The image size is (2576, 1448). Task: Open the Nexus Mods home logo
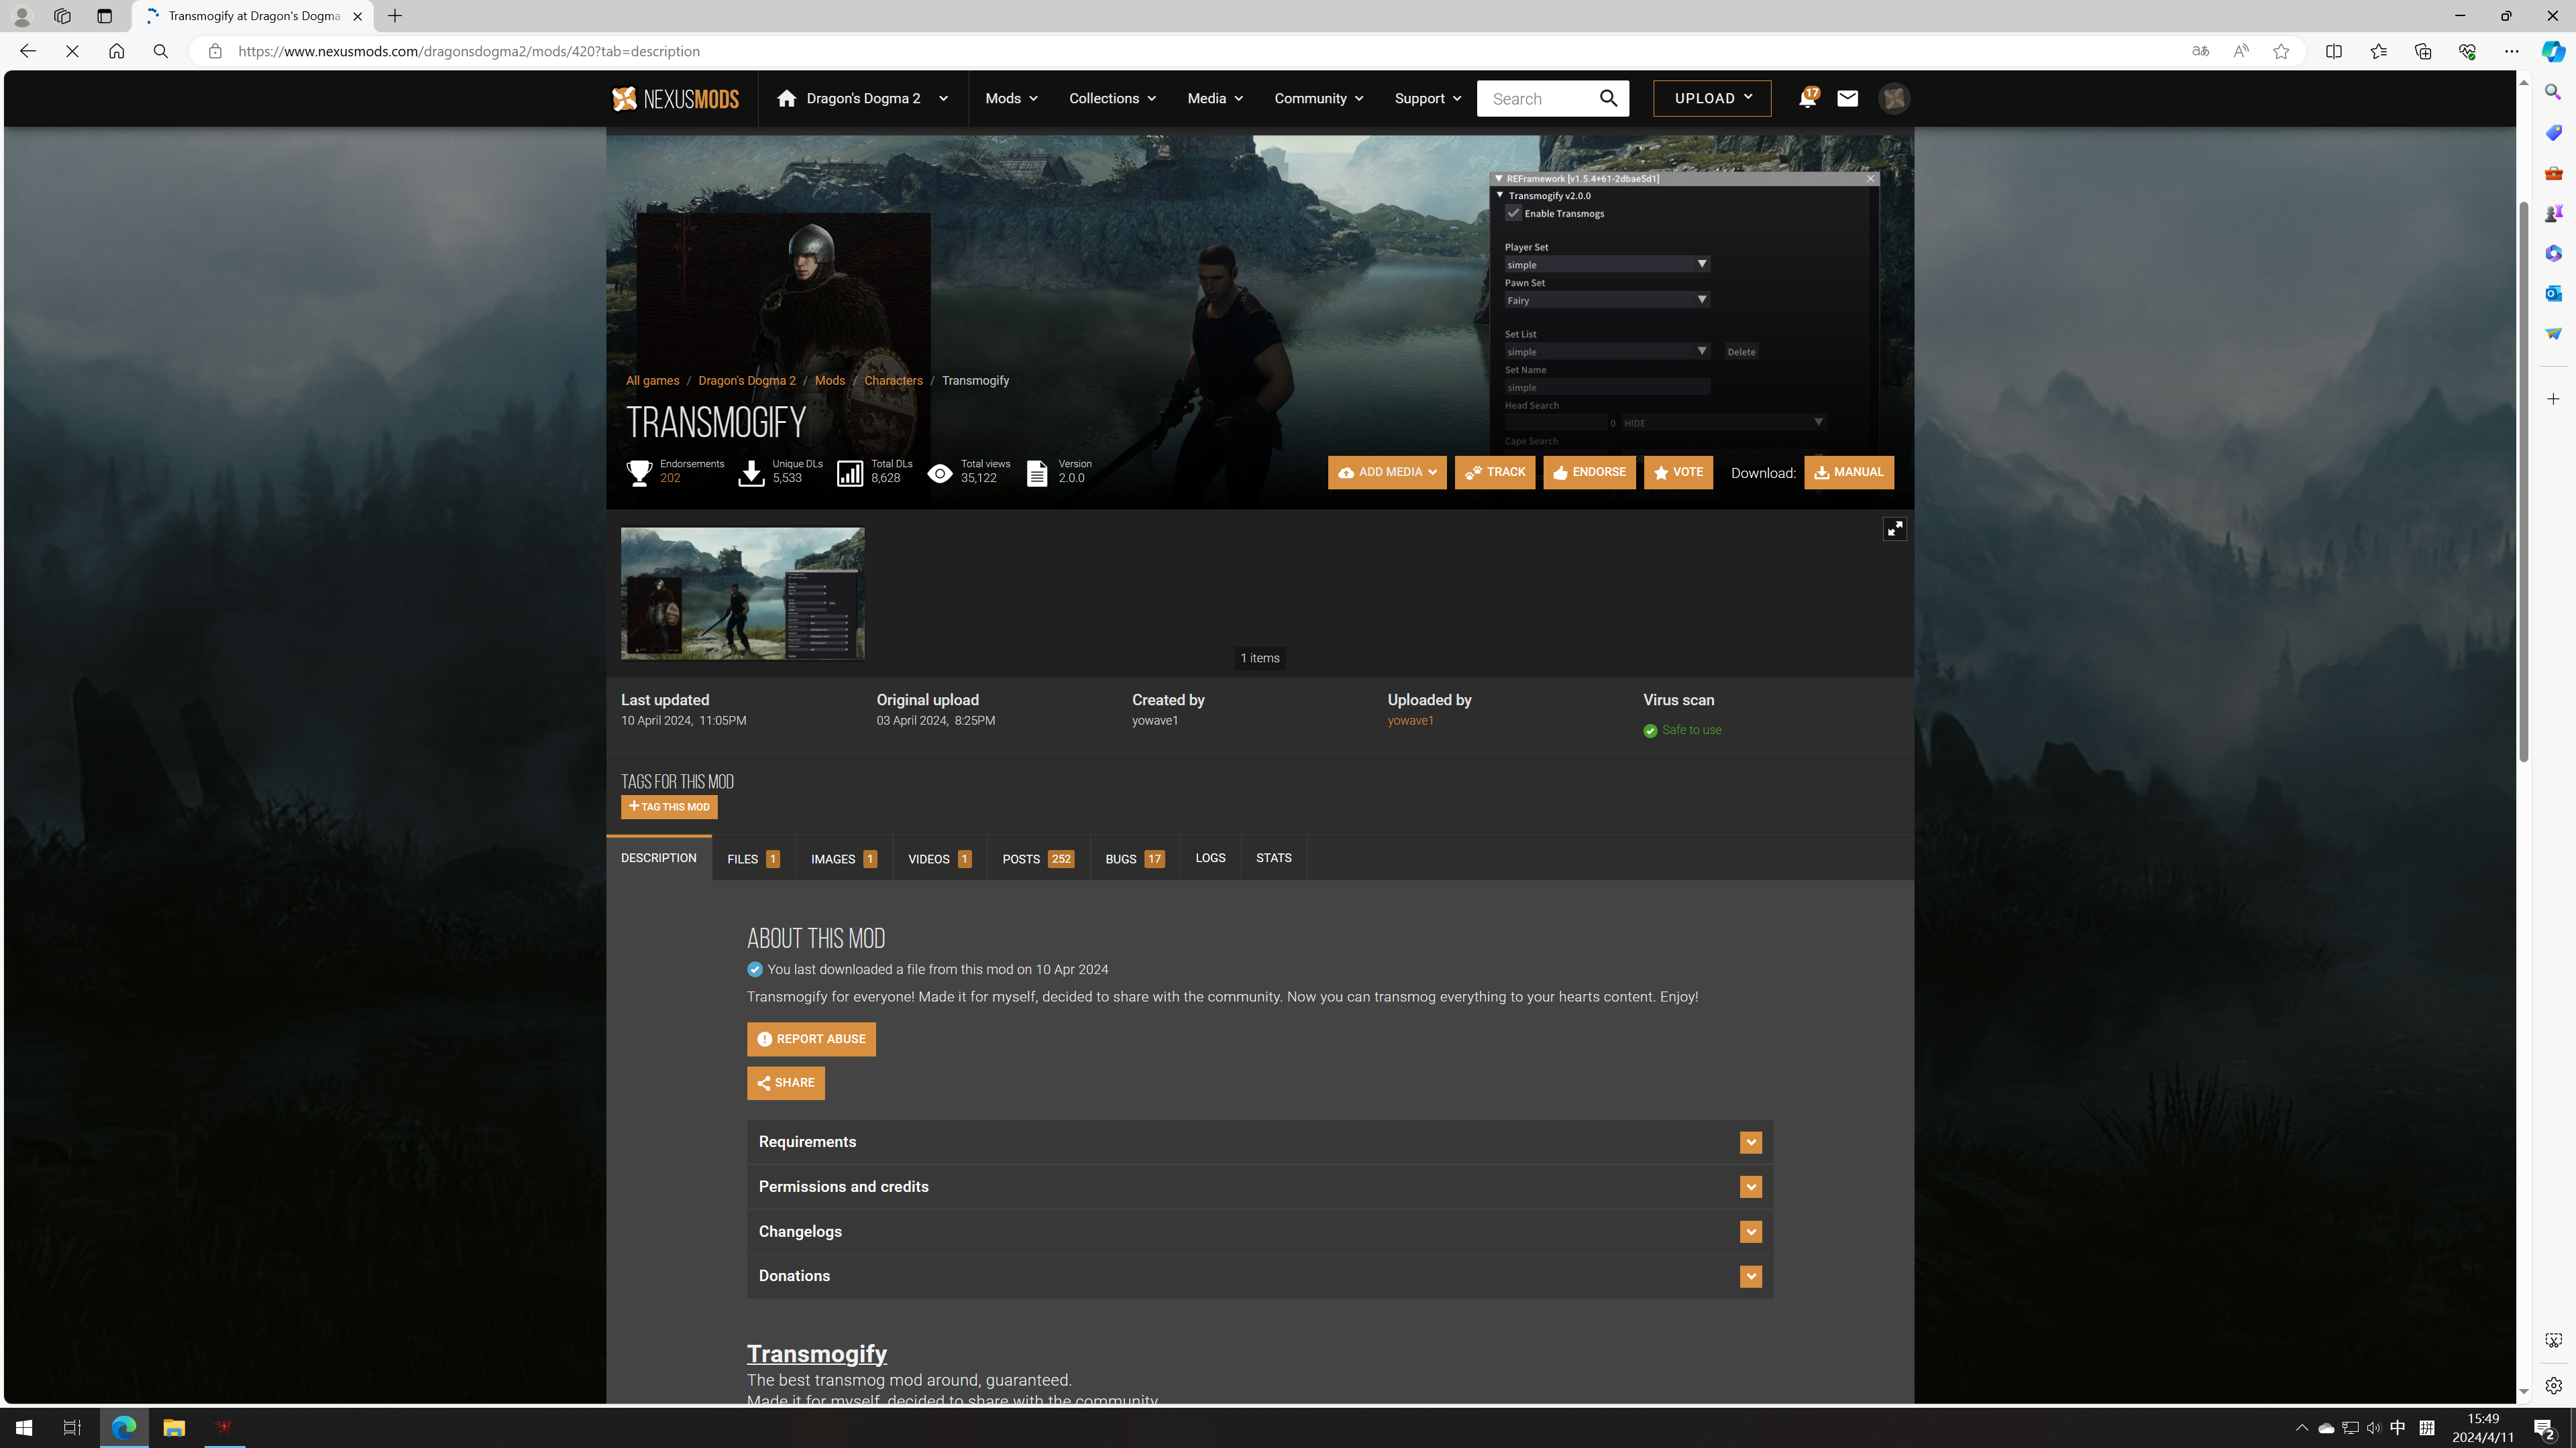coord(675,98)
